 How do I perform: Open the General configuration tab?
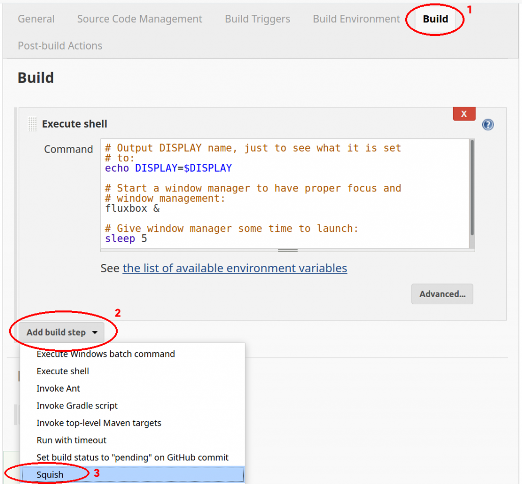pos(36,19)
